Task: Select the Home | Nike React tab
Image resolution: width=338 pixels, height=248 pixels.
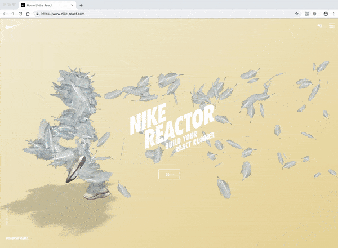Action: [47, 5]
